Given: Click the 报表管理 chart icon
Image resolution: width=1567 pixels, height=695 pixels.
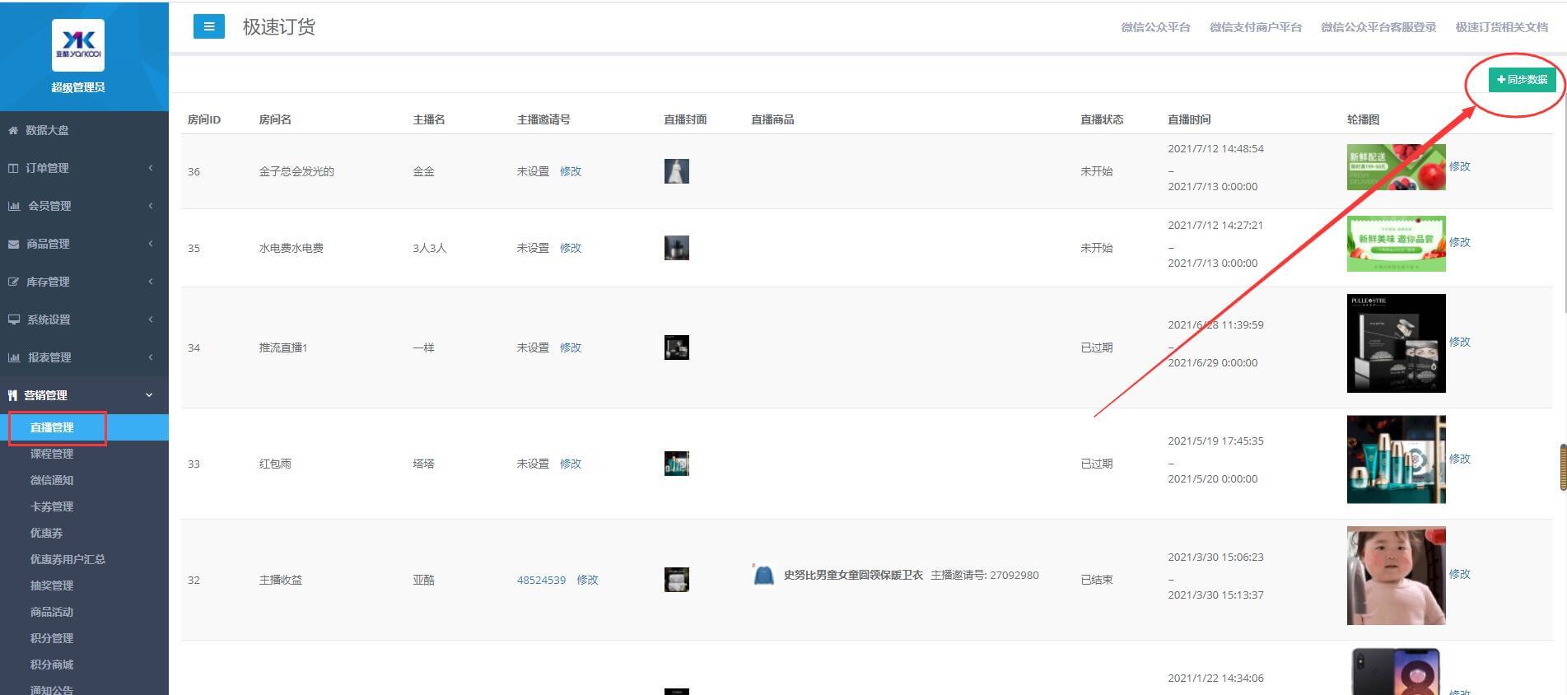Looking at the screenshot, I should (x=14, y=357).
